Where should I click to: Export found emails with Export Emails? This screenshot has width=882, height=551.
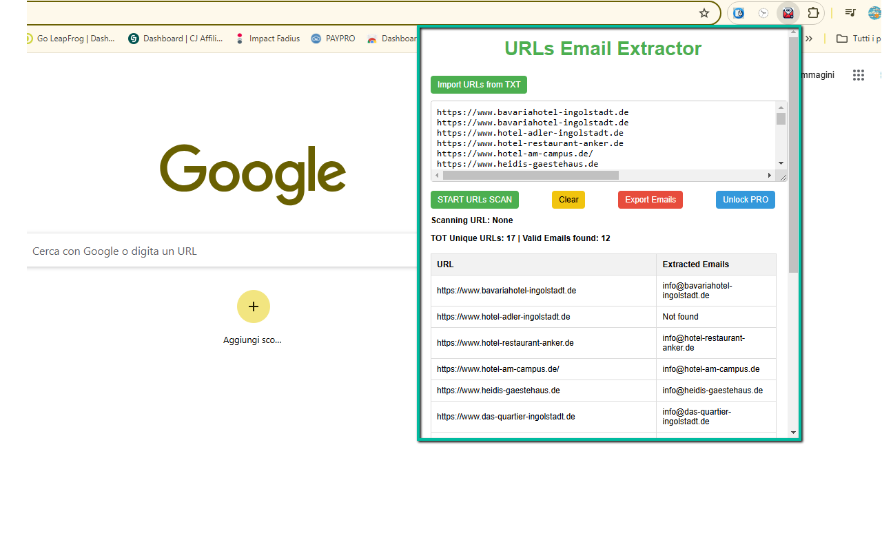(x=650, y=199)
